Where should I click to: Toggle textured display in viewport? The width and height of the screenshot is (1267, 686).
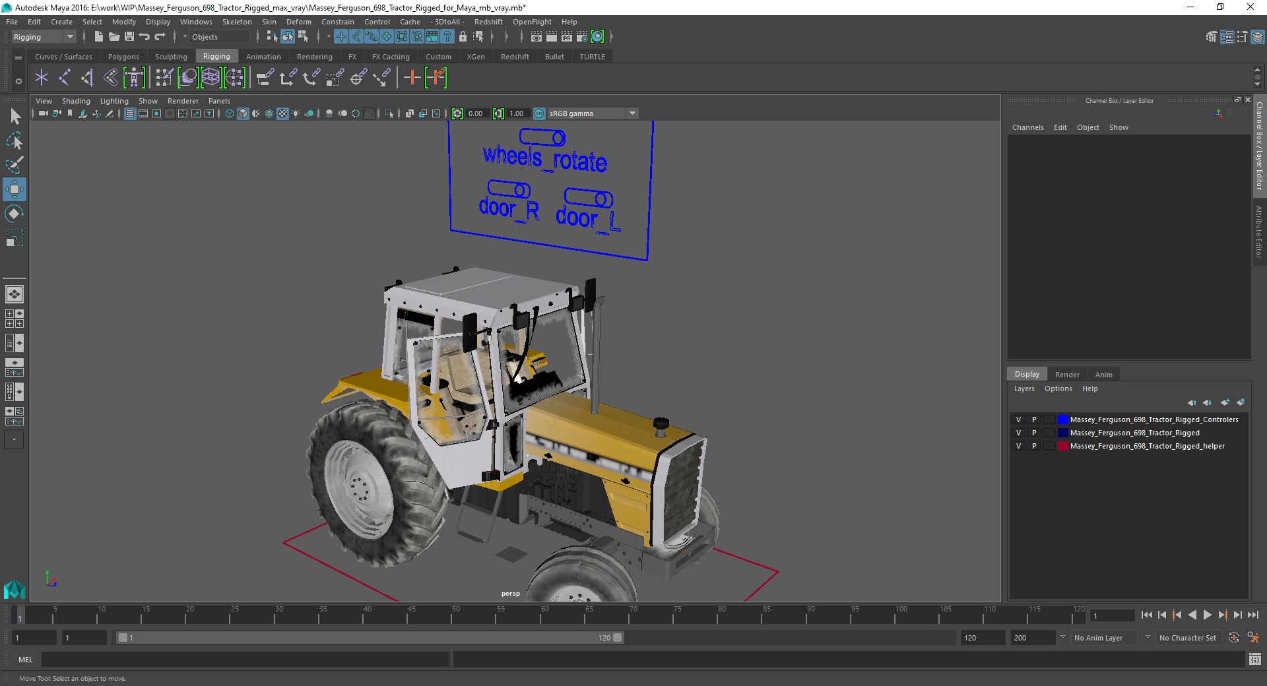pos(282,113)
